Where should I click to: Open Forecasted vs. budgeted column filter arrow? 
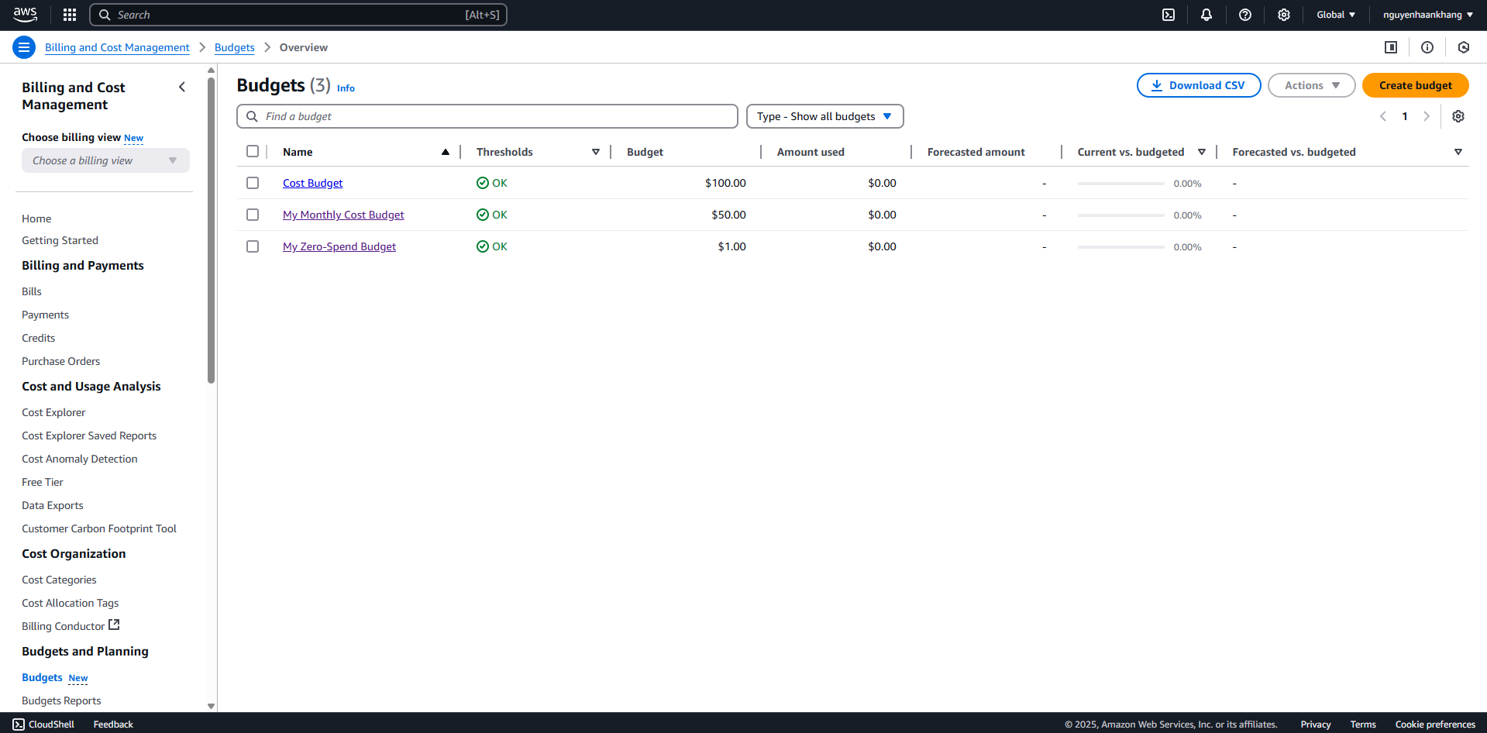pos(1458,152)
